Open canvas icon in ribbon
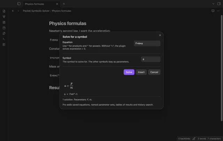The height and width of the screenshot is (141, 223). [4, 22]
